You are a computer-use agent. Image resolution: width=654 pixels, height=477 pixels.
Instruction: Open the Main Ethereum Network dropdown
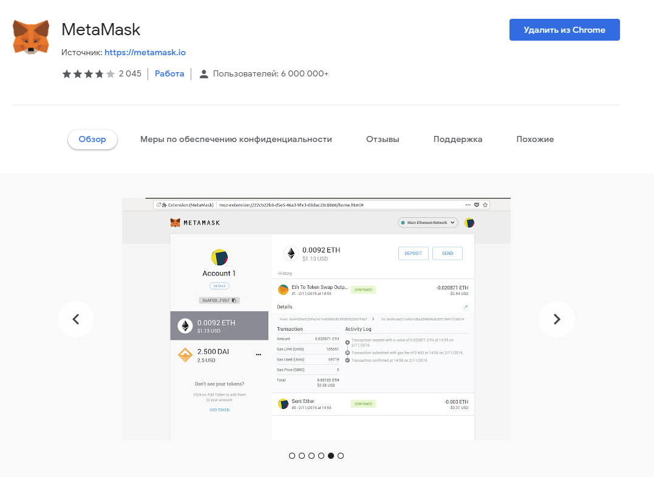click(x=428, y=223)
